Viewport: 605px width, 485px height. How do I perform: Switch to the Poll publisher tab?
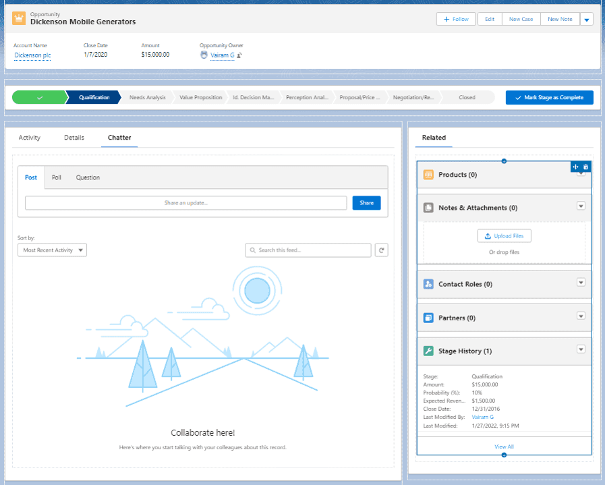(x=57, y=177)
